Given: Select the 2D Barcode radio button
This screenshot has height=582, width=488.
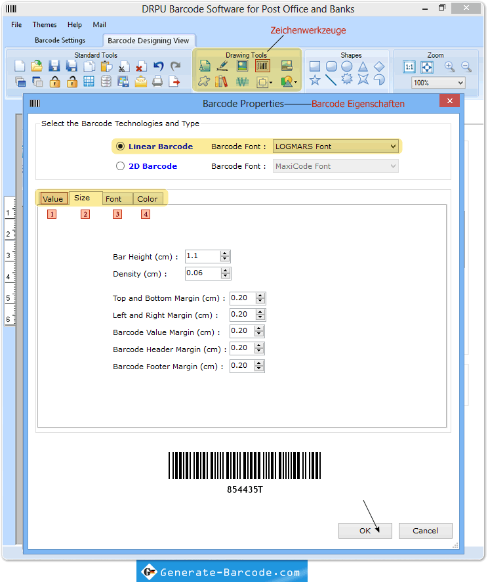Looking at the screenshot, I should [120, 166].
